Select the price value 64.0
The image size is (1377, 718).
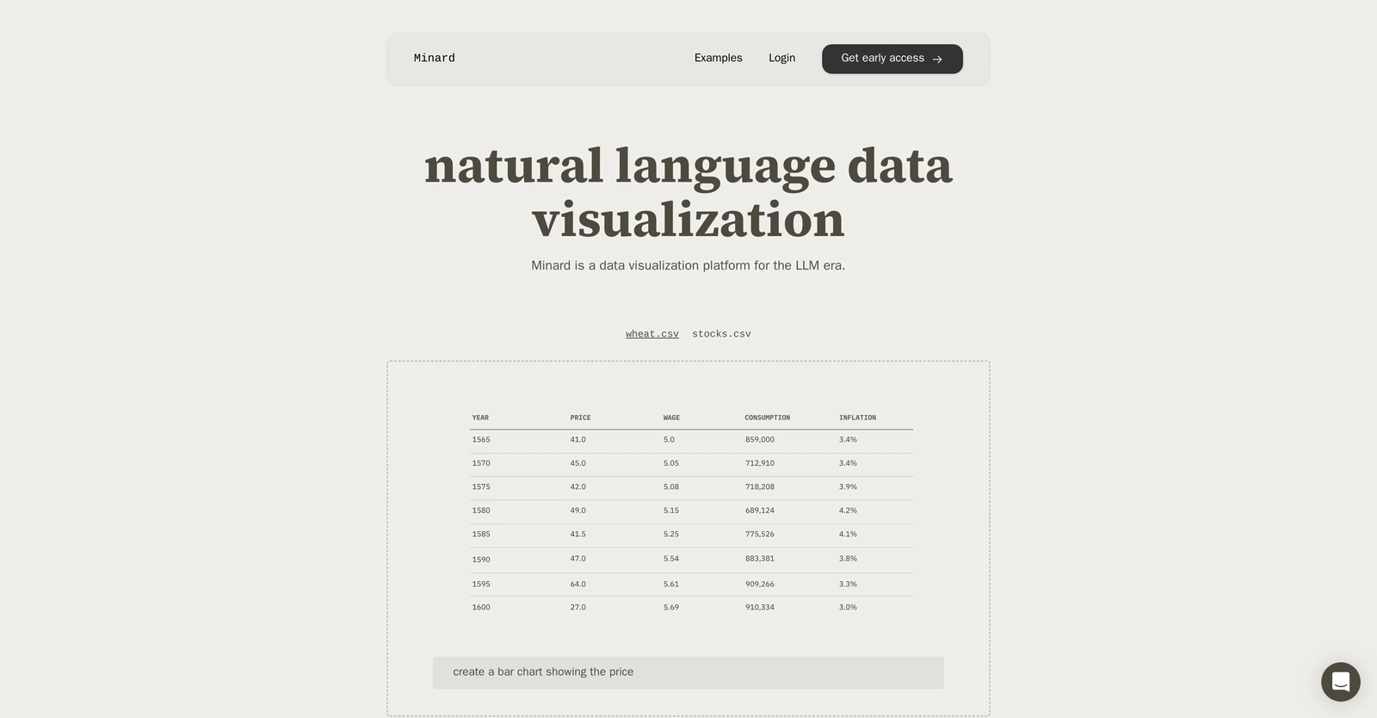click(x=577, y=584)
